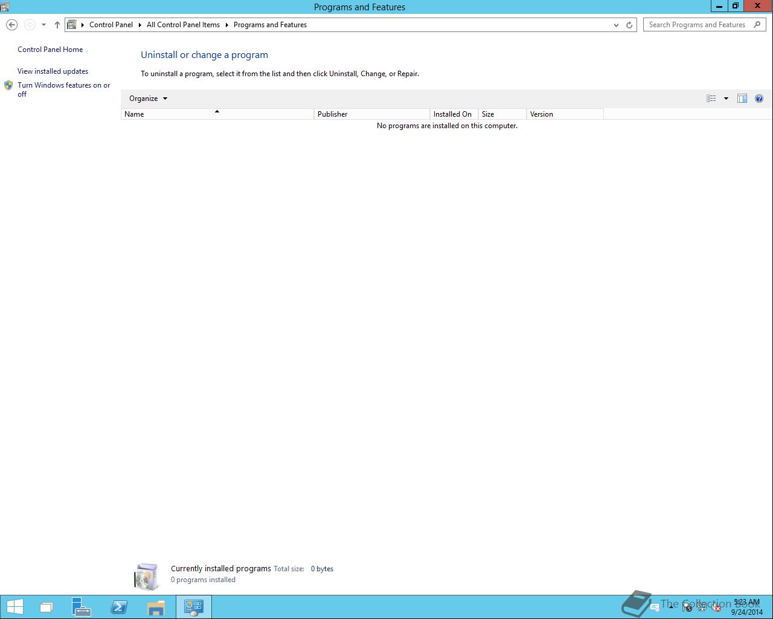Image resolution: width=773 pixels, height=619 pixels.
Task: Select the Control Panel taskbar button
Action: [193, 607]
